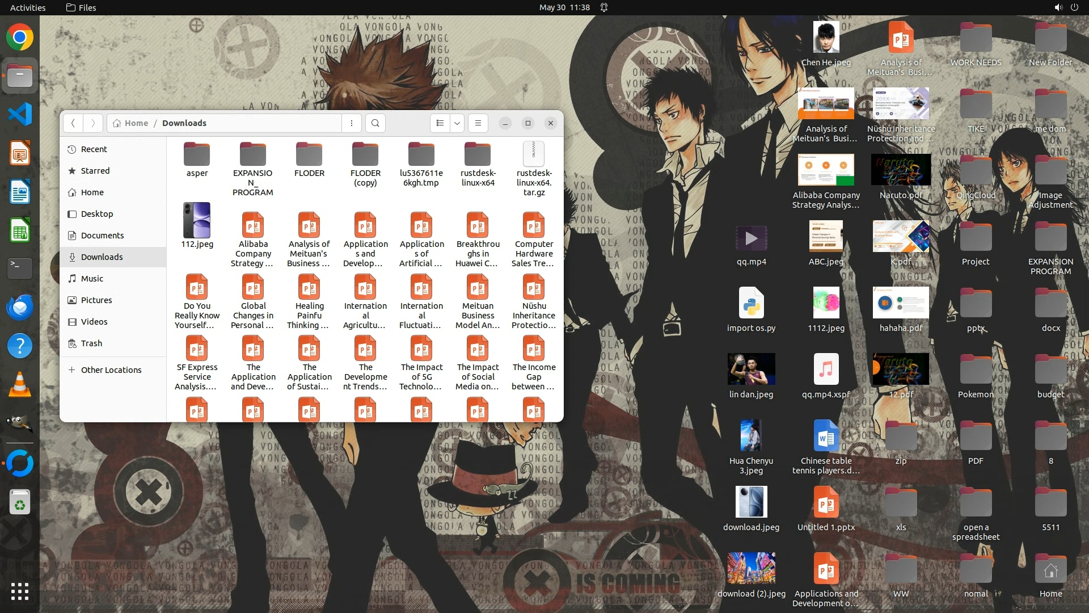Image resolution: width=1089 pixels, height=613 pixels.
Task: Show applications grid in the dock
Action: point(20,591)
